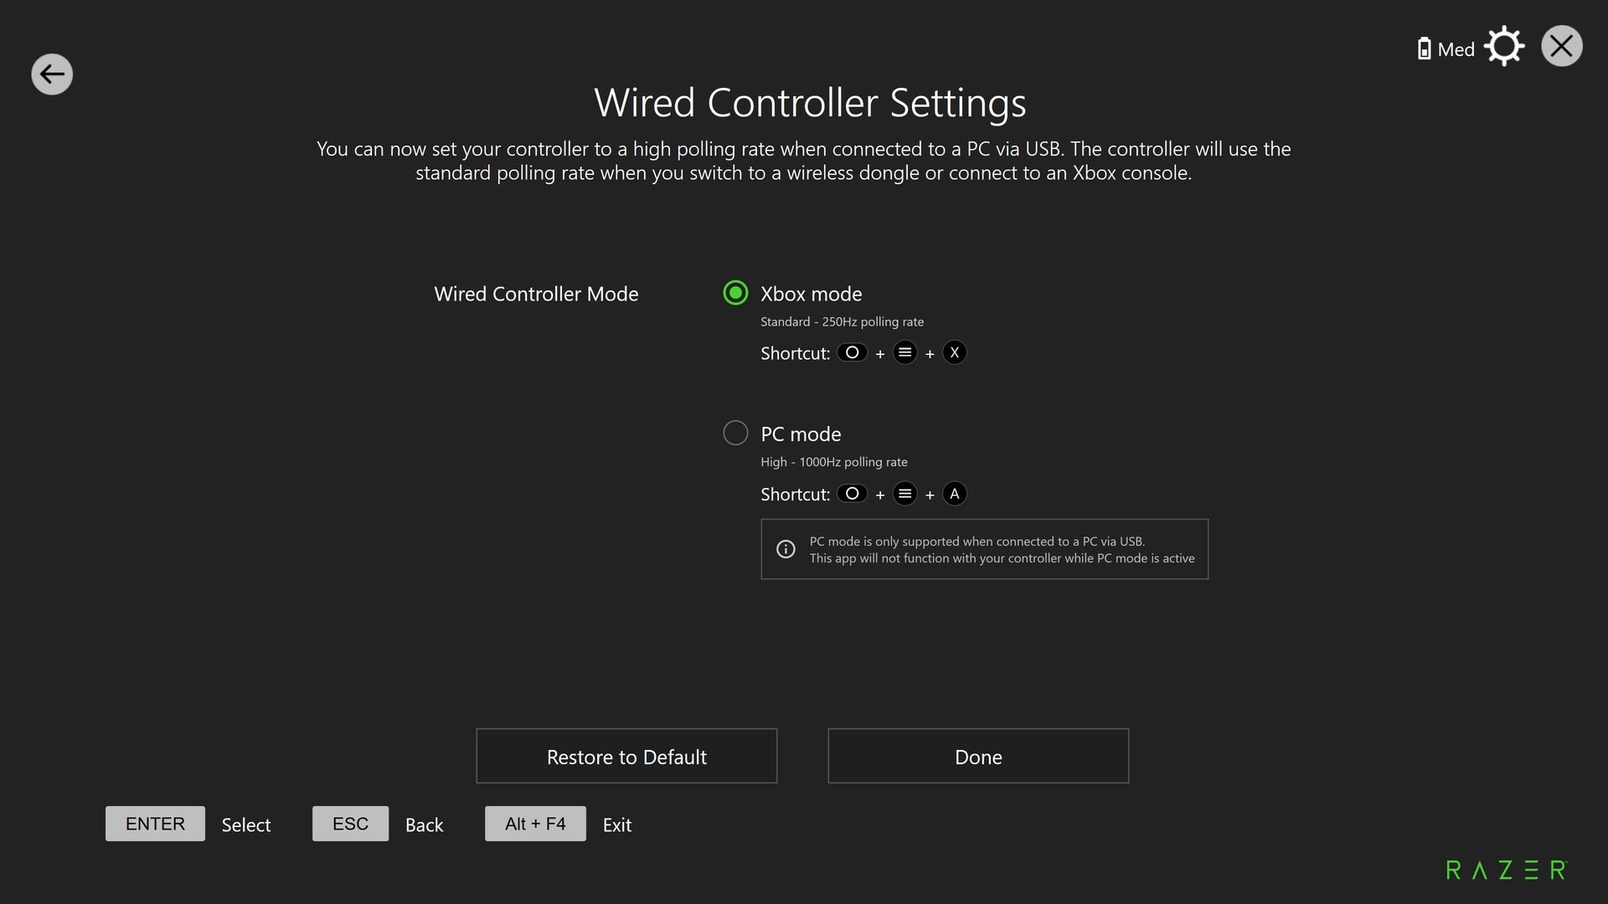Click the info icon in PC mode notice
1608x904 pixels.
click(x=786, y=549)
